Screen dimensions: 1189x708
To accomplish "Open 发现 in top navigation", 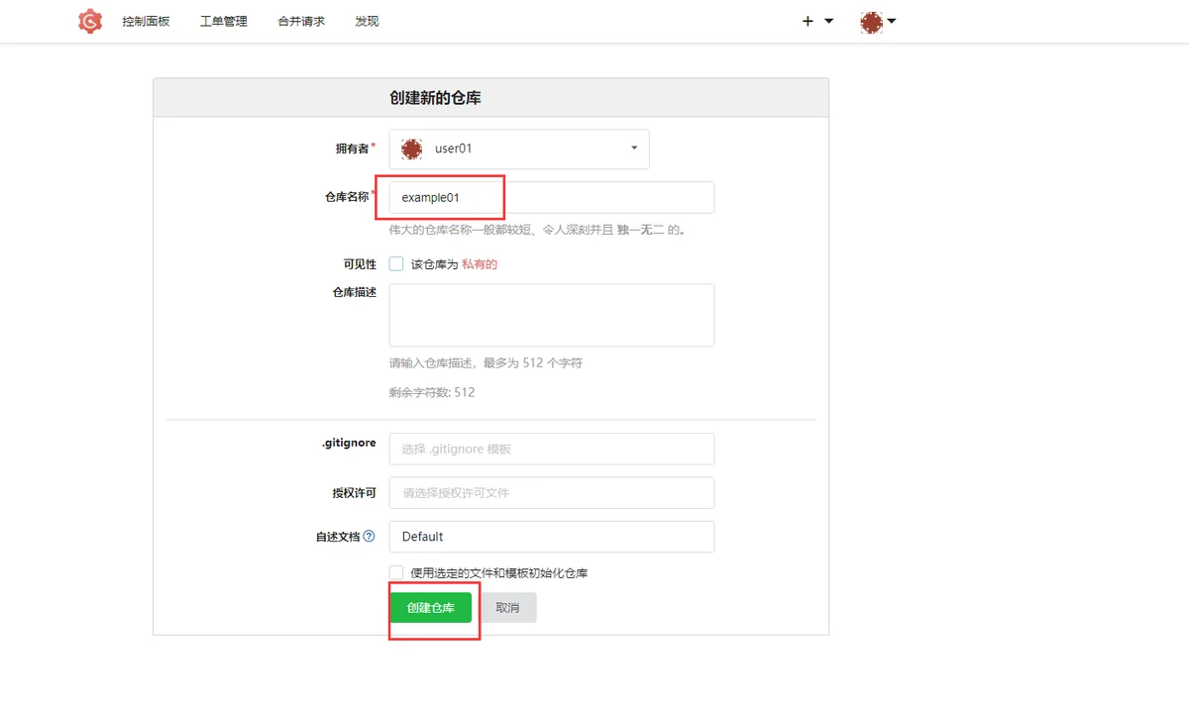I will tap(367, 21).
